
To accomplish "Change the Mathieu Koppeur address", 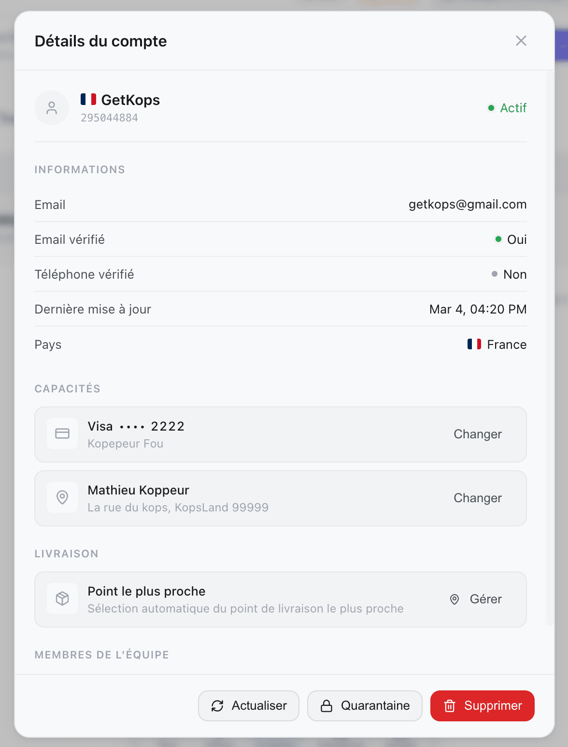I will (x=477, y=498).
